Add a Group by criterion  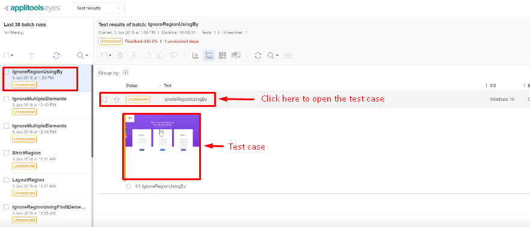pos(125,73)
